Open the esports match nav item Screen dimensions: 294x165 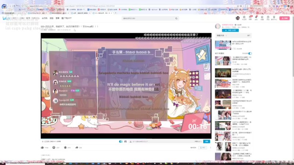[x=58, y=18]
